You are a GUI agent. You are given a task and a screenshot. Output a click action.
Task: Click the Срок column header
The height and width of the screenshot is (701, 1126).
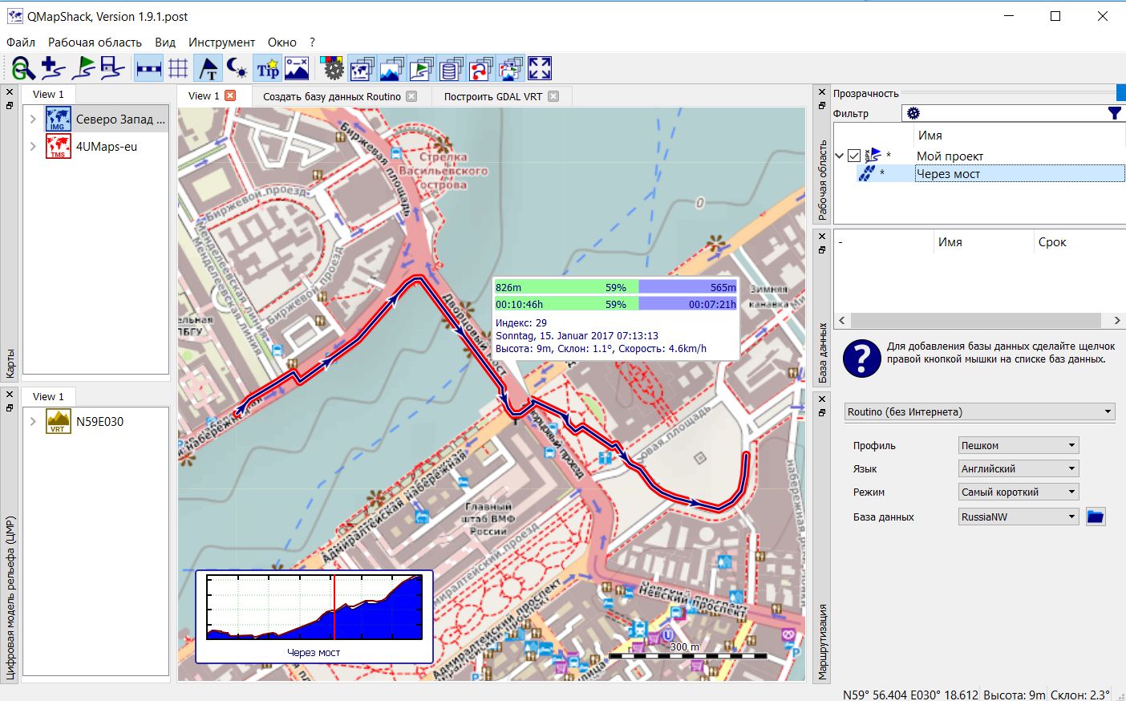coord(1052,242)
